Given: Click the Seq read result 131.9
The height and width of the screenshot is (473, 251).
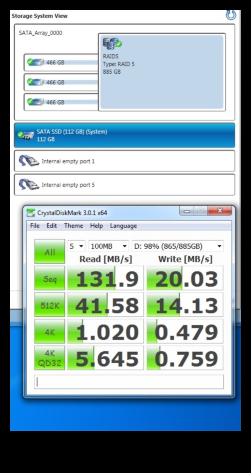Looking at the screenshot, I should [x=106, y=278].
